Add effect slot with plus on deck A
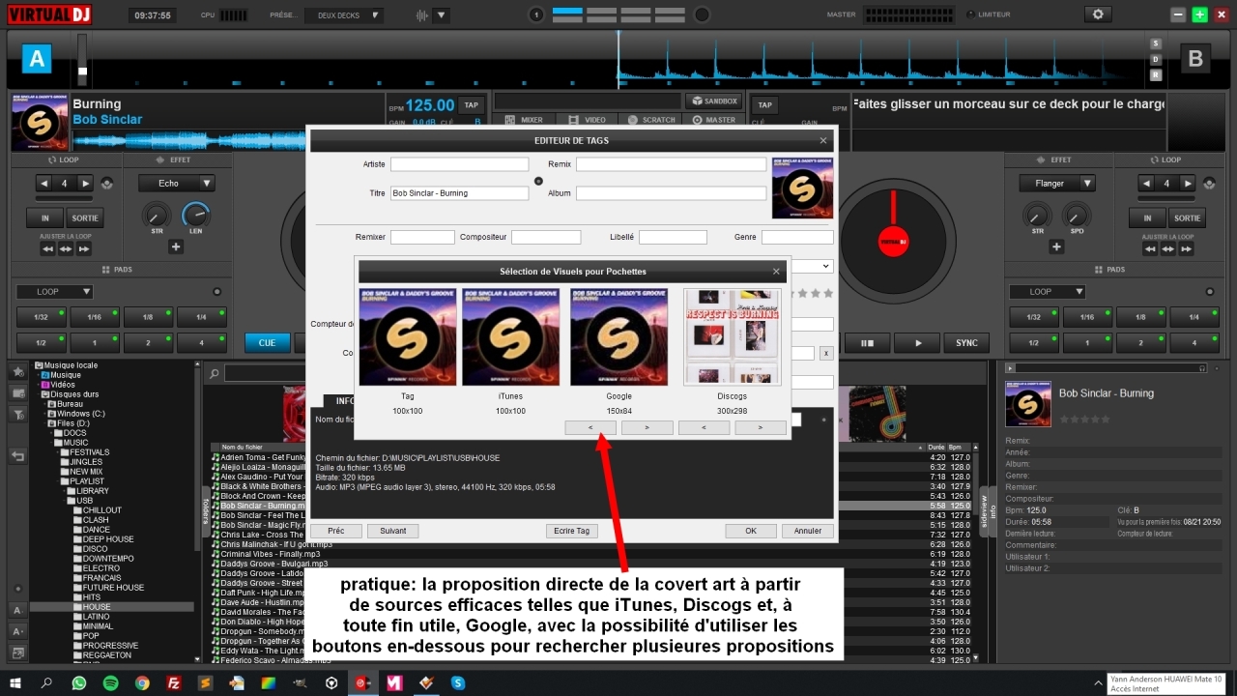The image size is (1237, 696). tap(176, 246)
